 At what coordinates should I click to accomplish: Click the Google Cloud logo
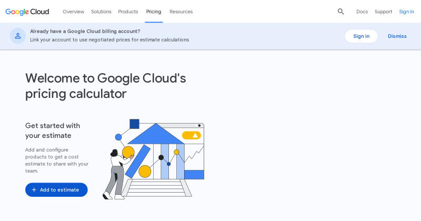[x=27, y=12]
